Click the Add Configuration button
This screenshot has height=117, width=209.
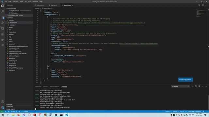pos(185,80)
